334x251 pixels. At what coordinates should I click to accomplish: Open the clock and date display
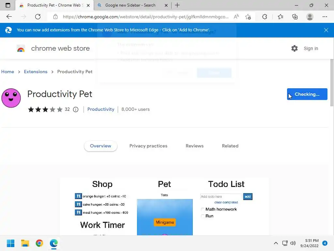[x=309, y=243]
